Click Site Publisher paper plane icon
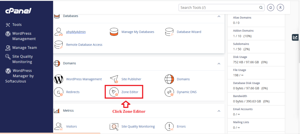Viewport: 301px width, 134px height. [x=114, y=79]
